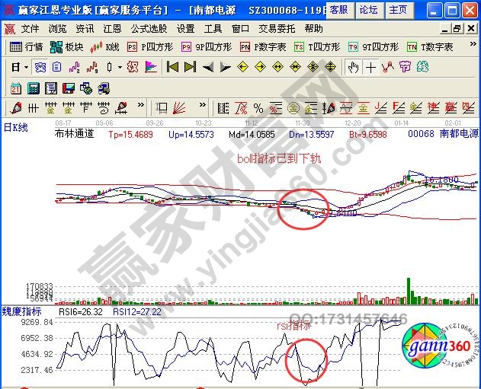Click the calendar date icon
Viewport: 481px width, 389px height.
click(16, 88)
